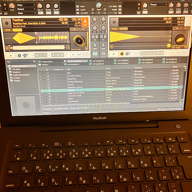Image resolution: width=192 pixels, height=192 pixels.
Task: Click FX unit 2 RST button
Action: [171, 12]
